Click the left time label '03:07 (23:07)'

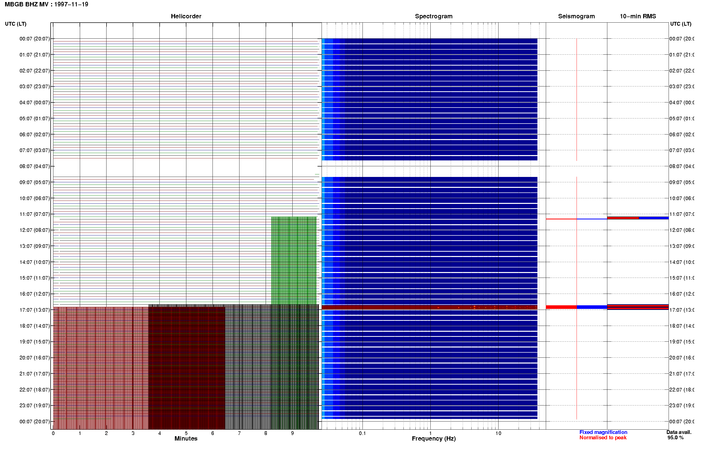point(35,86)
